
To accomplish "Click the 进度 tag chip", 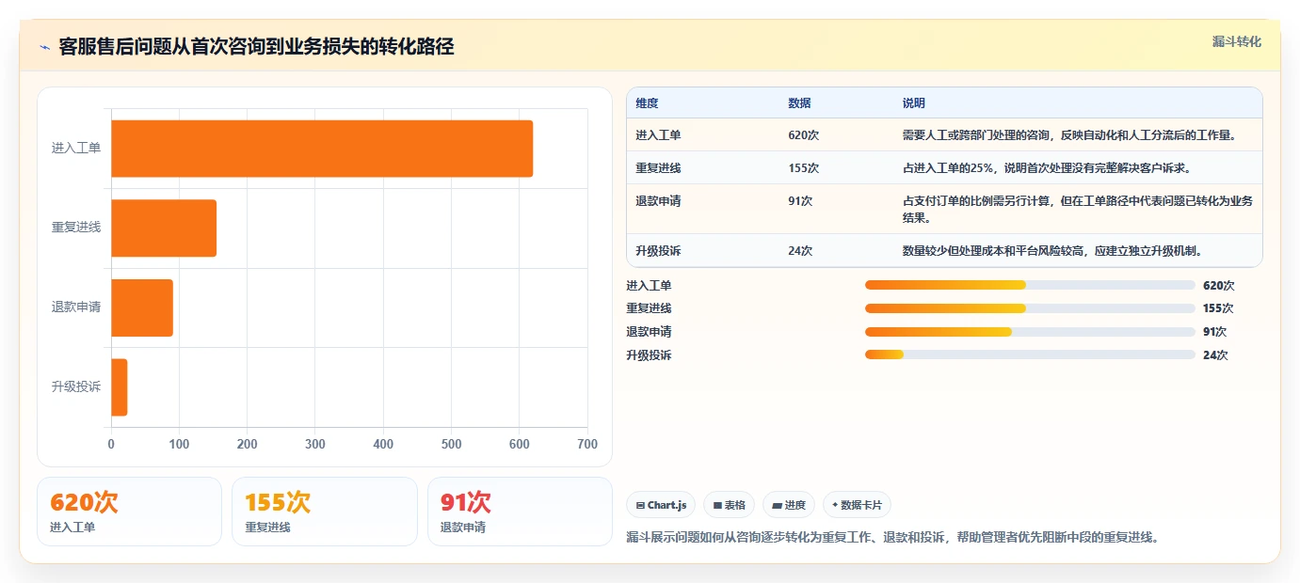I will click(788, 505).
